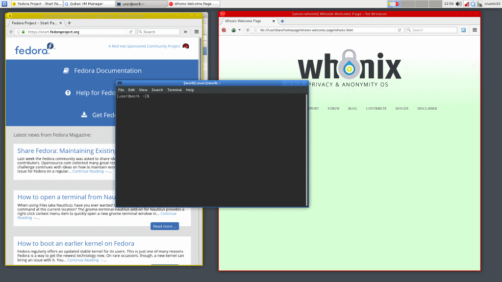Click the start.fedoraproject.org address field
502x282 pixels.
click(77, 32)
